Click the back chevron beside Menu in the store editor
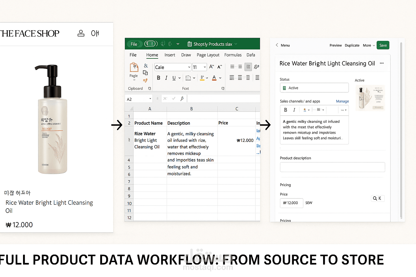 277,45
